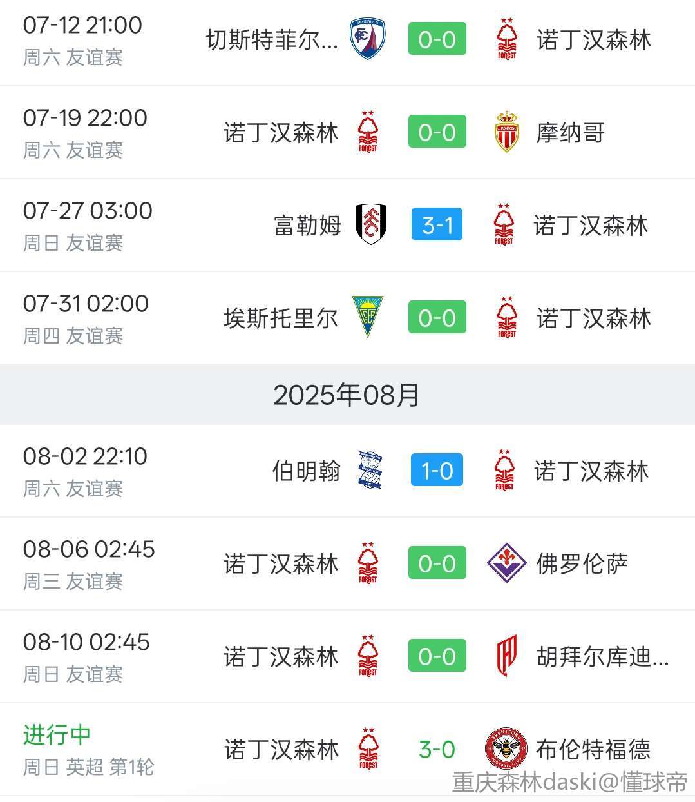This screenshot has height=802, width=695.
Task: Tap the Fulham club badge
Action: click(371, 225)
